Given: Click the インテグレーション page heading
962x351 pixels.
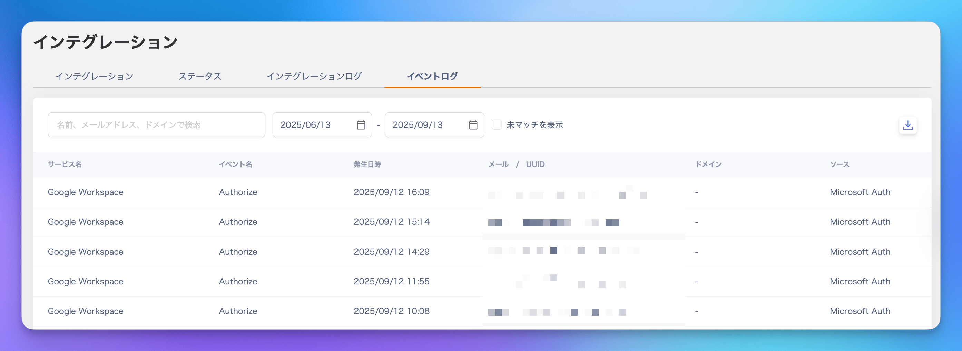Looking at the screenshot, I should pyautogui.click(x=106, y=42).
